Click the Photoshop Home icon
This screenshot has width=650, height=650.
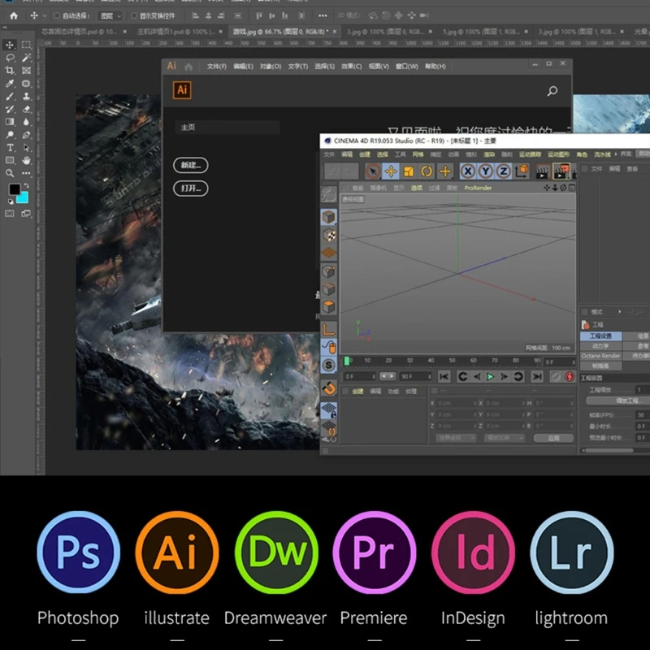13,15
